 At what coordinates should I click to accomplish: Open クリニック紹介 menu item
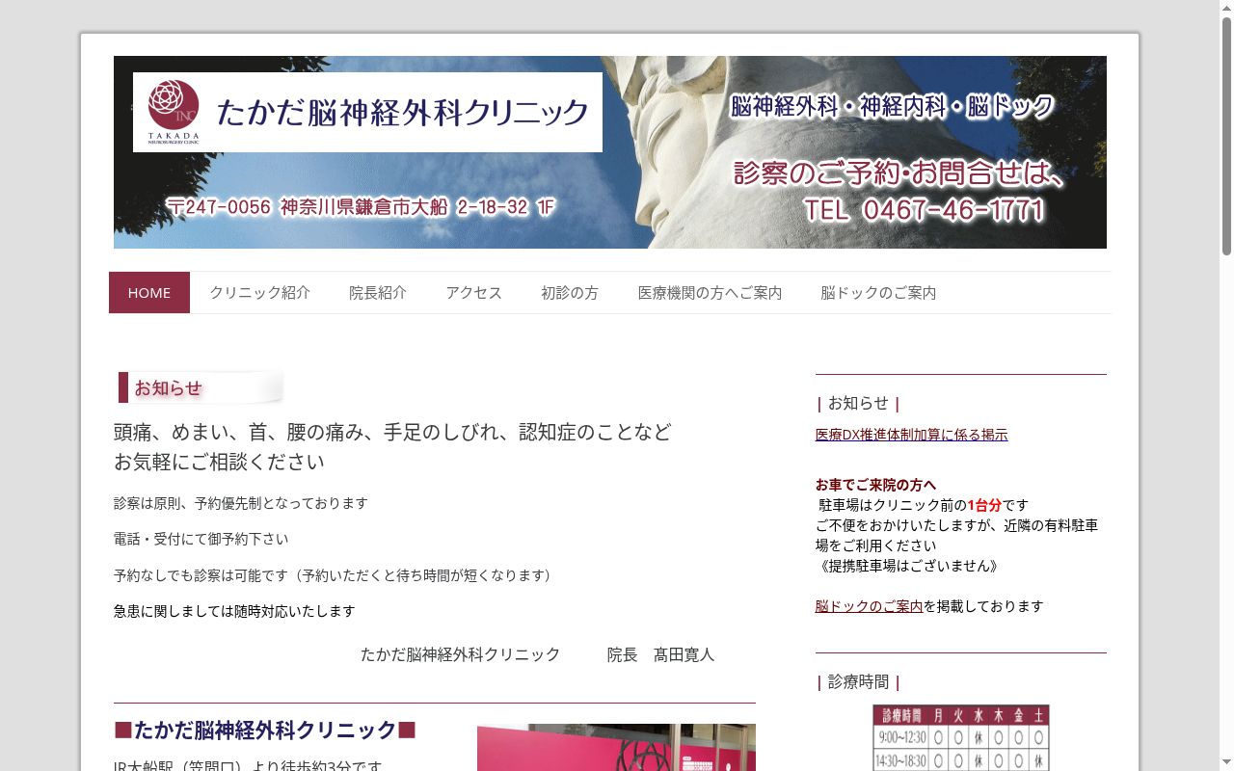tap(259, 293)
